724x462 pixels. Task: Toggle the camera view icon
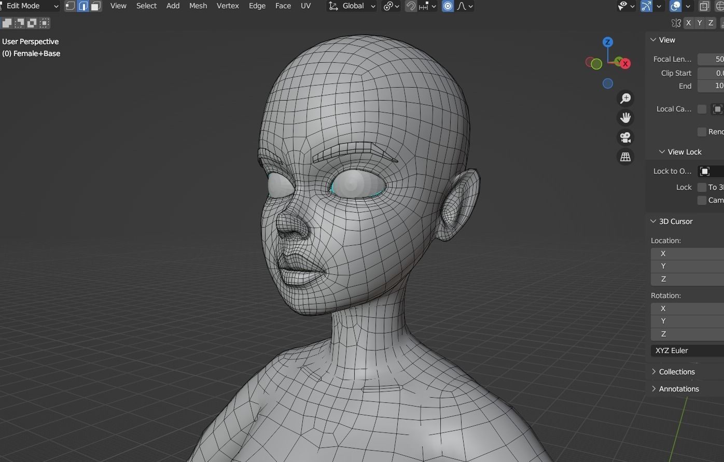click(625, 137)
